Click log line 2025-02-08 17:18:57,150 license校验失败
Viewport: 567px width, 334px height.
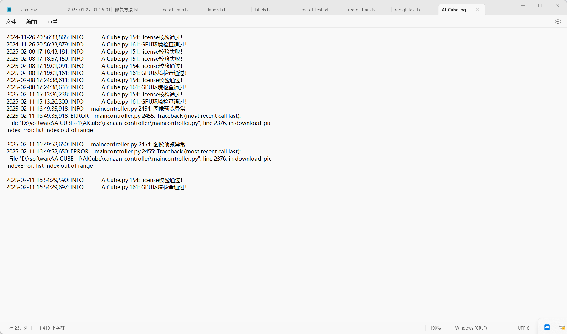pos(94,59)
